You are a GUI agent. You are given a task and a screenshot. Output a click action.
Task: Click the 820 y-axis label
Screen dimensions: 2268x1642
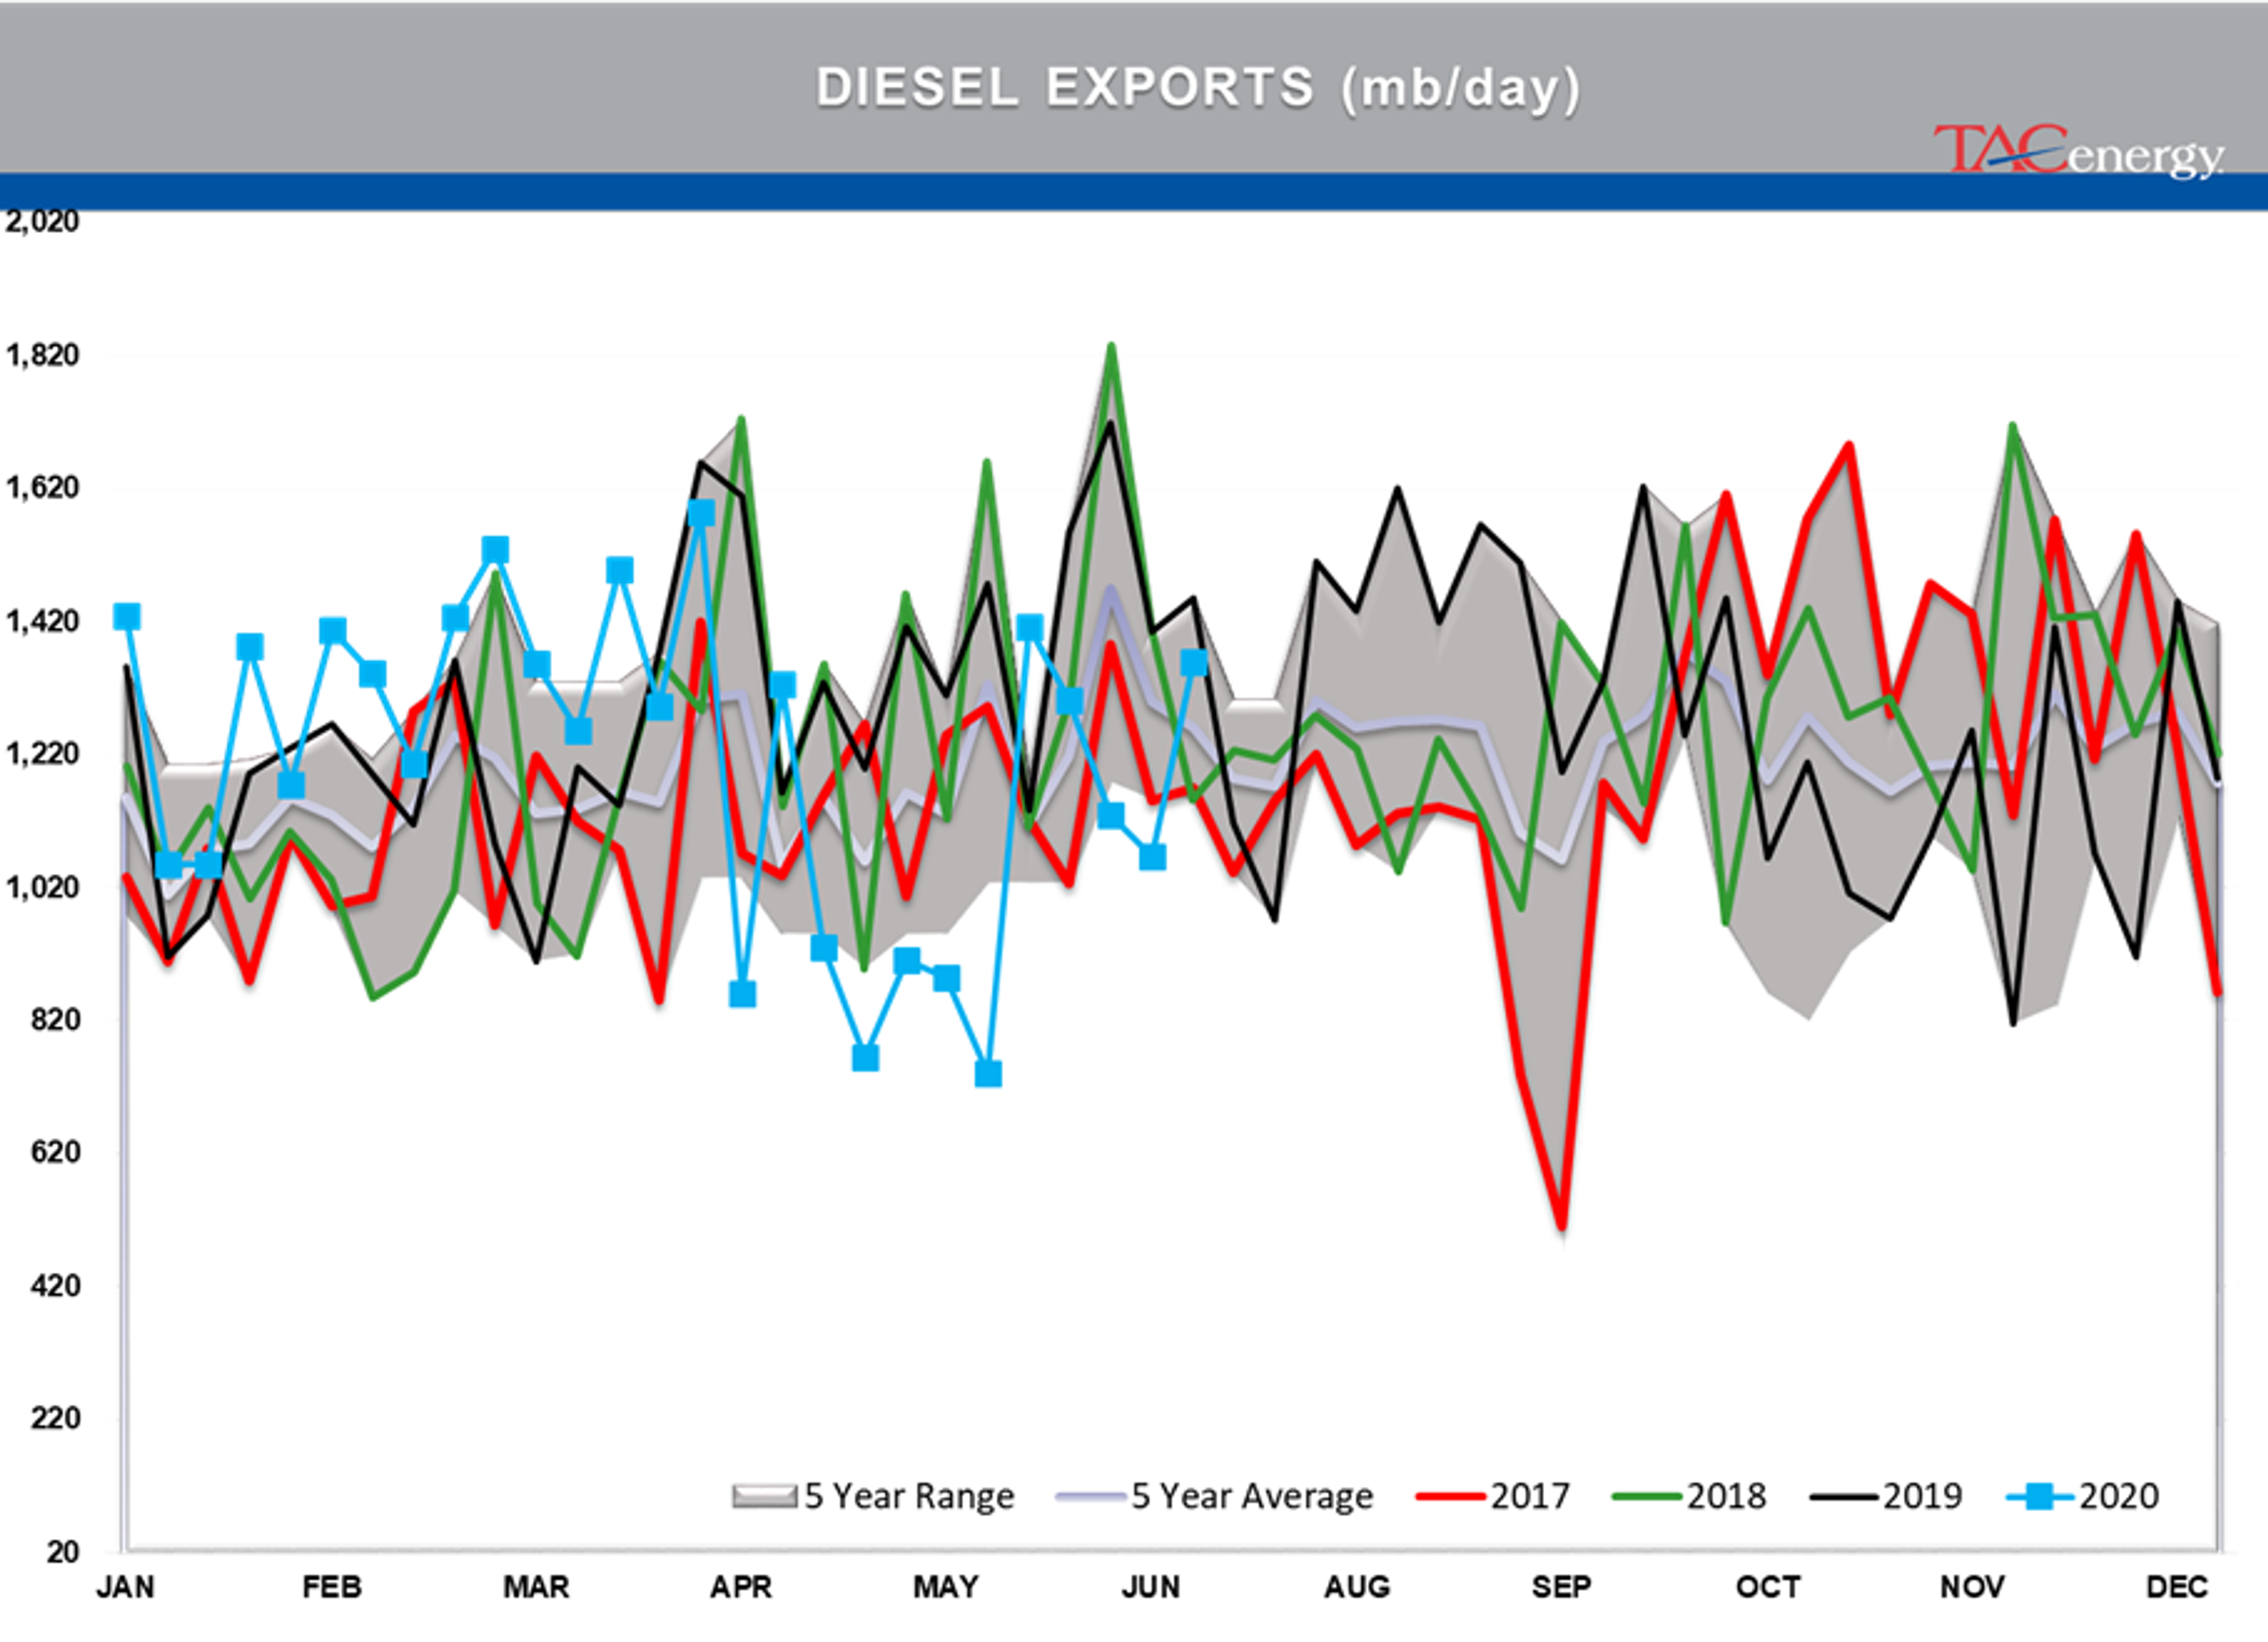coord(55,1019)
